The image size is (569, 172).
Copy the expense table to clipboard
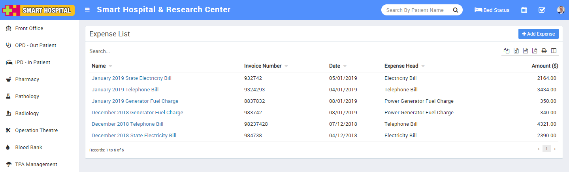[507, 51]
